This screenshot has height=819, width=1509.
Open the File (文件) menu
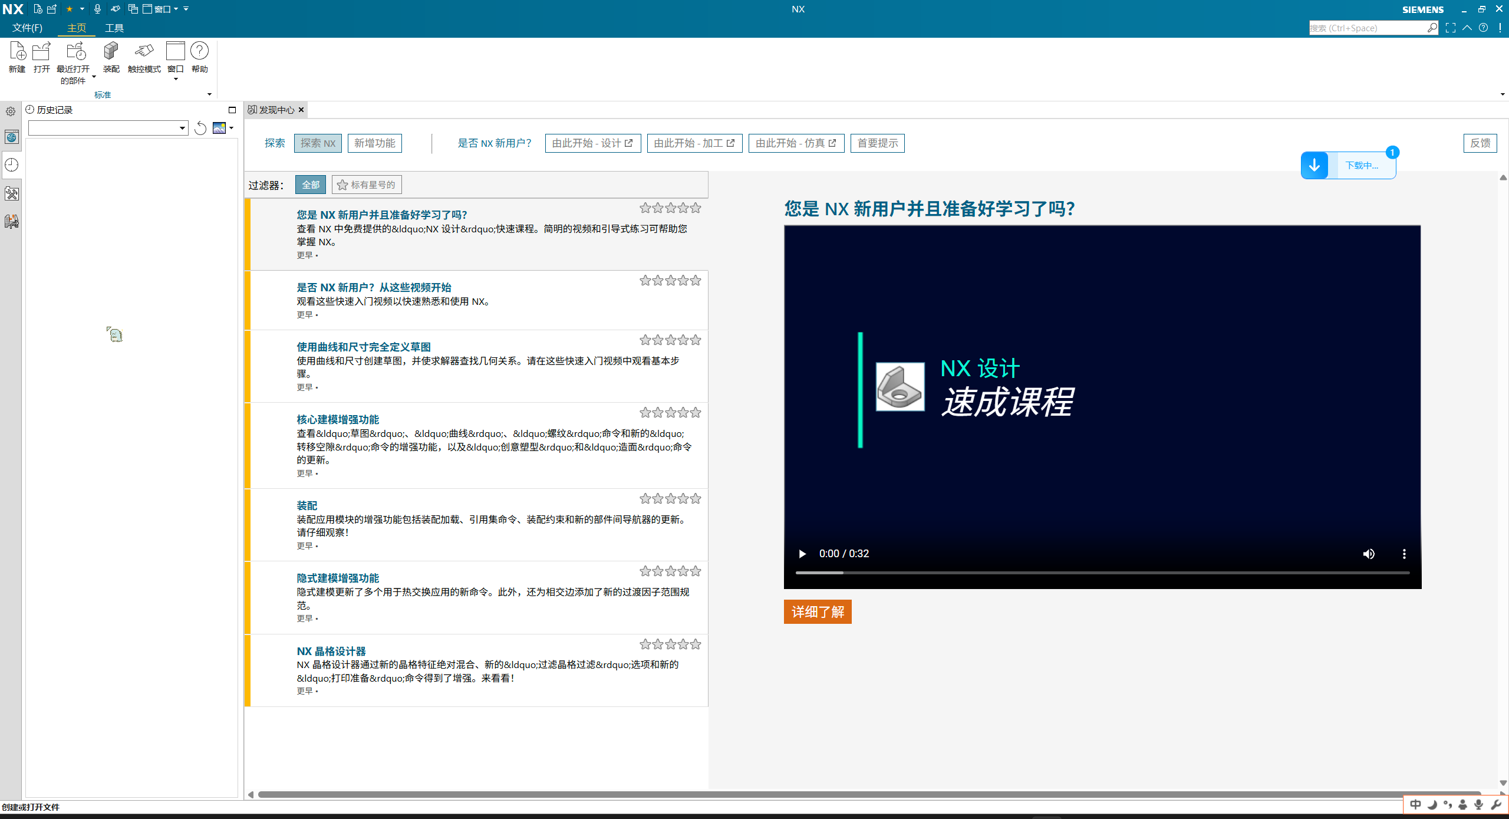(x=27, y=28)
